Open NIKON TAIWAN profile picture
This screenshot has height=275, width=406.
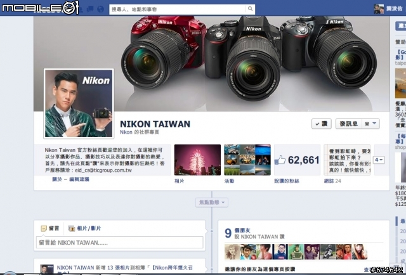click(x=79, y=103)
